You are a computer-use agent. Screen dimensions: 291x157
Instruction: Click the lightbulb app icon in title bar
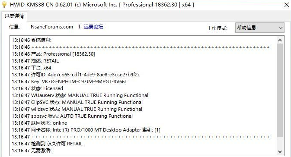[x=4, y=5]
